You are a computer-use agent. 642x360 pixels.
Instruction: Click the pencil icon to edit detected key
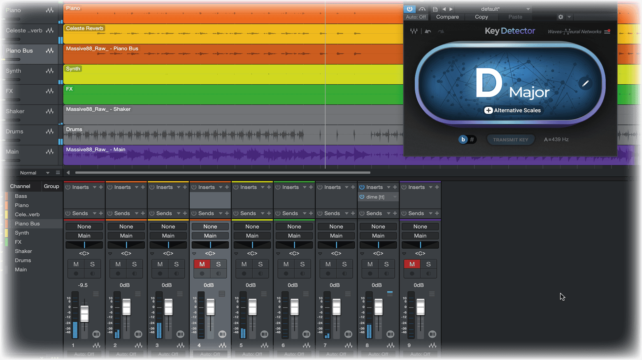(x=585, y=83)
